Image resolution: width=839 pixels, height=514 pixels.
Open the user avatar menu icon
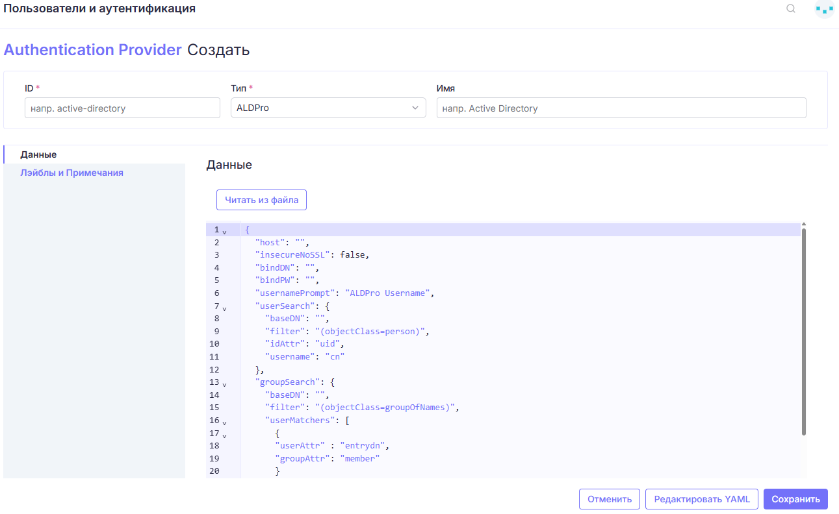click(824, 9)
